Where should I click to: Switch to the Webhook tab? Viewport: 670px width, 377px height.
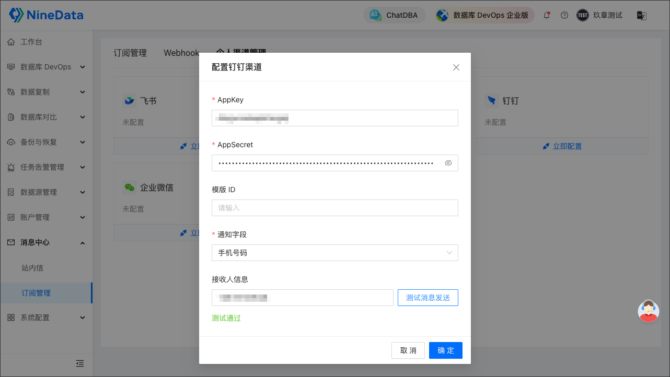pyautogui.click(x=181, y=53)
